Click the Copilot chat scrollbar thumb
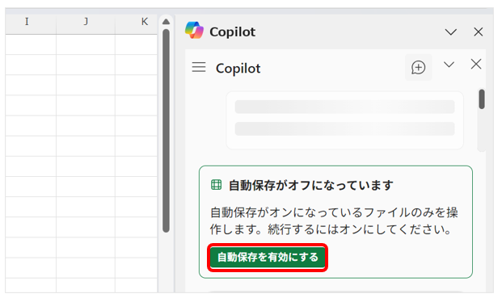 482,99
